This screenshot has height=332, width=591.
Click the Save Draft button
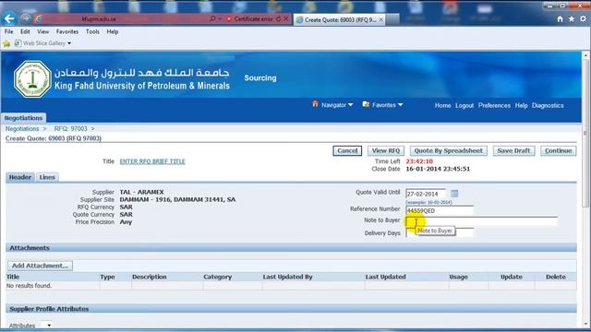click(513, 150)
